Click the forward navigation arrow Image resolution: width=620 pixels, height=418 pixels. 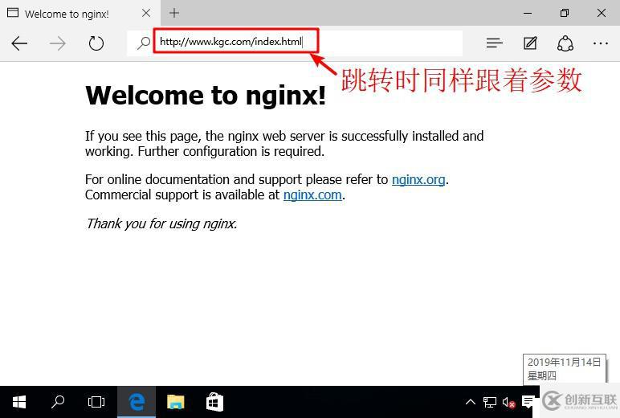pos(57,43)
